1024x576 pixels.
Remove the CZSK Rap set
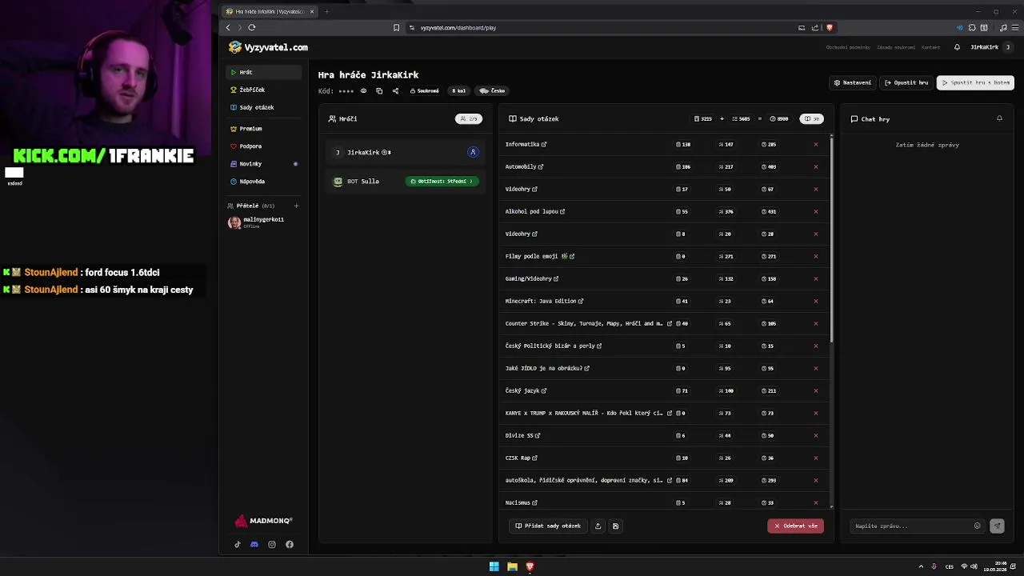[x=816, y=458]
